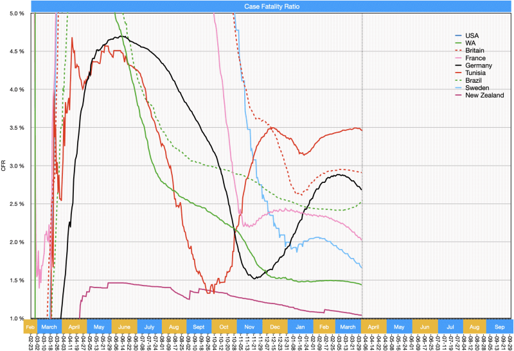Viewport: 514px width, 351px height.
Task: Toggle the WA series in legend
Action: click(x=471, y=42)
